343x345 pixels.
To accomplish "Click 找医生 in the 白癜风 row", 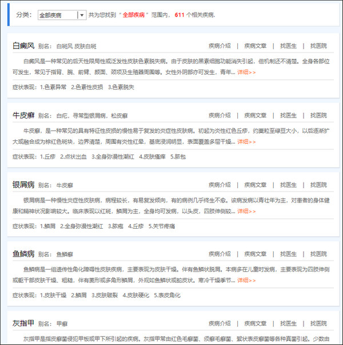I will [x=288, y=46].
